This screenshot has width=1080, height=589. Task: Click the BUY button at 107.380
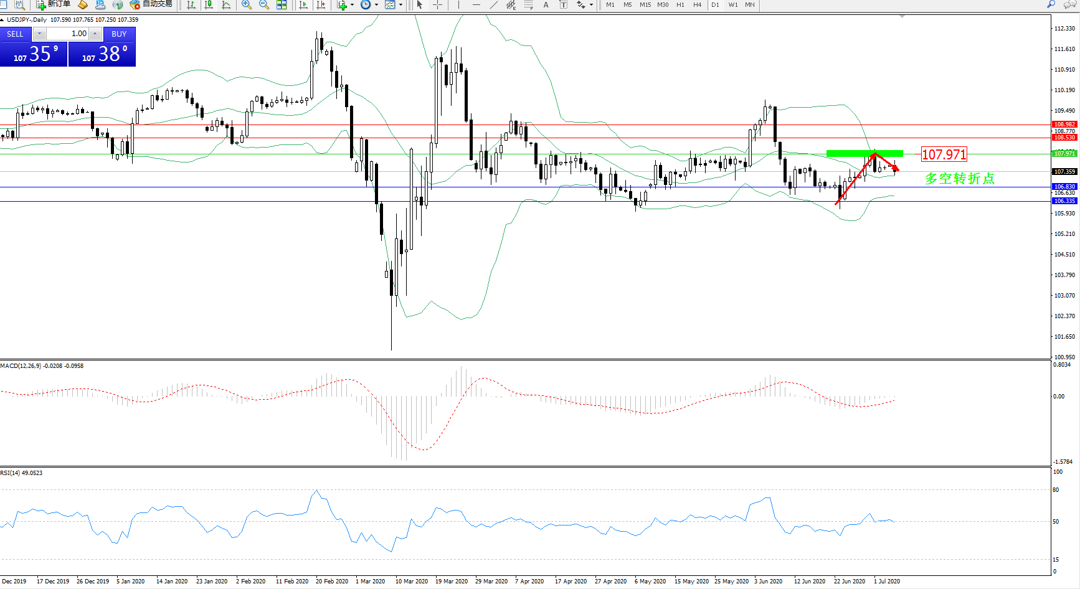coord(102,54)
